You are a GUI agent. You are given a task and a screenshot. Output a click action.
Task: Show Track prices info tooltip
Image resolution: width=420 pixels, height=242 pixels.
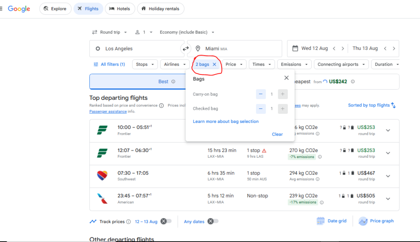(x=128, y=222)
